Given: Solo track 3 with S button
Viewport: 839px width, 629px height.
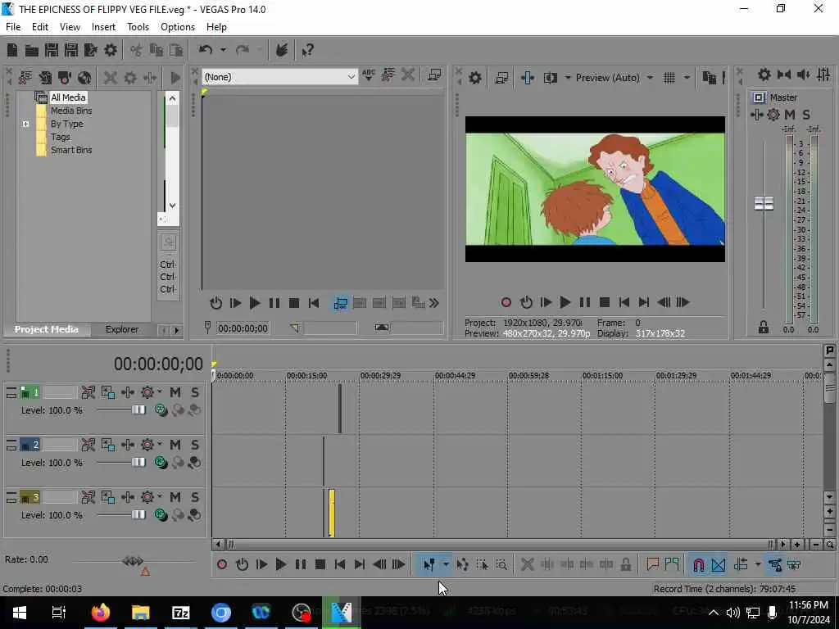Looking at the screenshot, I should [x=195, y=497].
